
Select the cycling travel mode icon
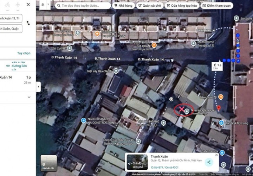click(x=7, y=5)
